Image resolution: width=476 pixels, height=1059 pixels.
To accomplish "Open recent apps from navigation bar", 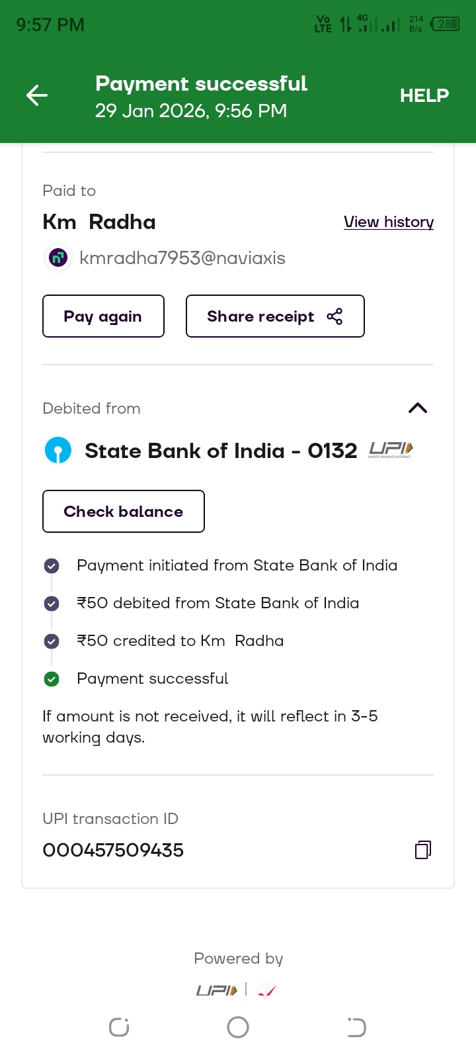I will tap(119, 1027).
